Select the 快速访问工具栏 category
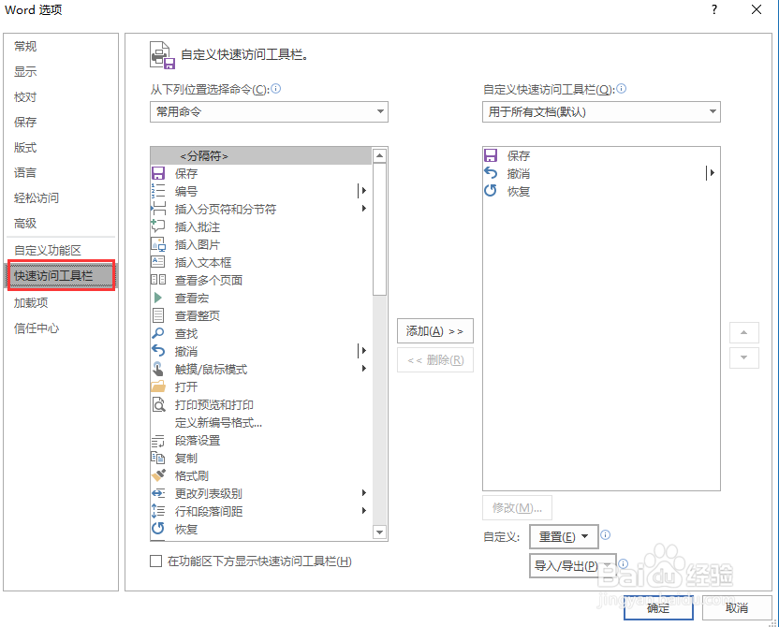Image resolution: width=779 pixels, height=627 pixels. click(x=61, y=275)
